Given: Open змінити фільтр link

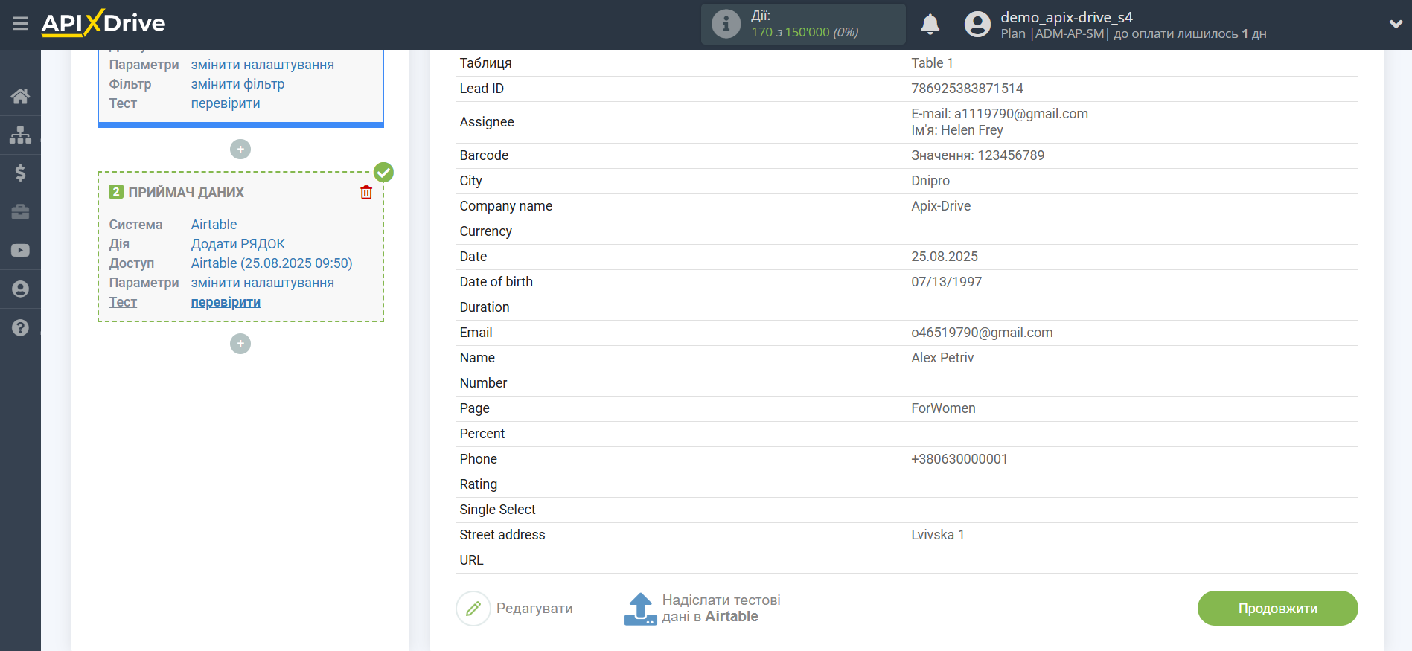Looking at the screenshot, I should point(237,84).
